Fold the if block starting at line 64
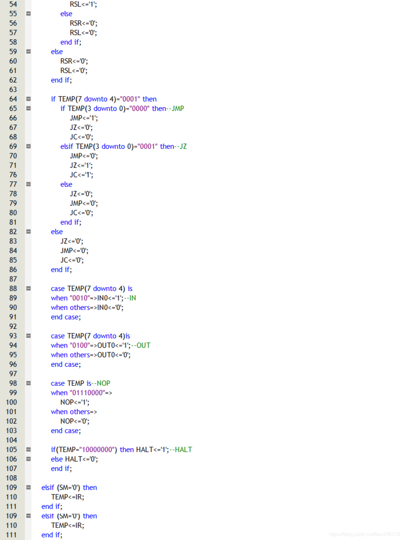Screen dimensions: 403x540 click(28, 99)
